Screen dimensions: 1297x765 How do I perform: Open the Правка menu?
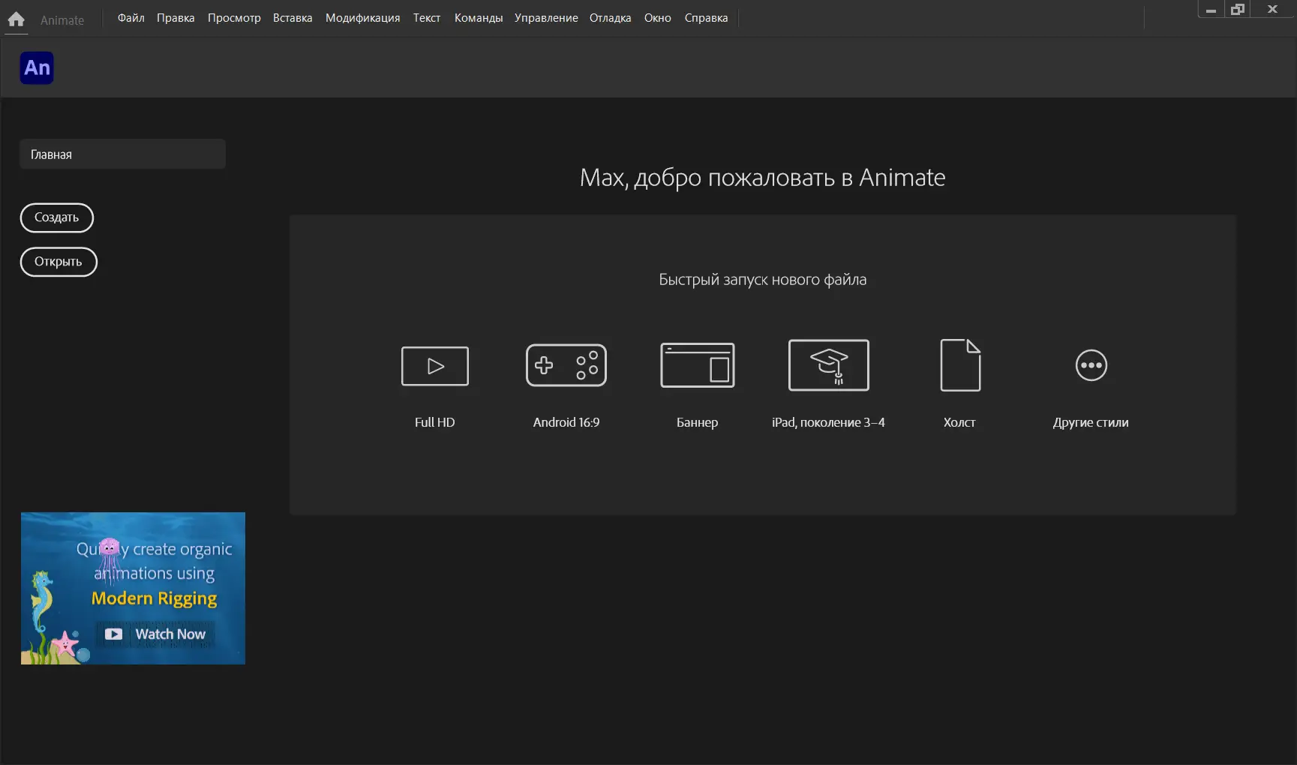tap(176, 18)
